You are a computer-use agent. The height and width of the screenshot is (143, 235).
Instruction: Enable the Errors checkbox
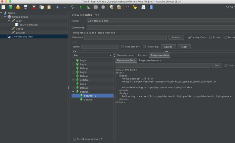tap(210, 37)
